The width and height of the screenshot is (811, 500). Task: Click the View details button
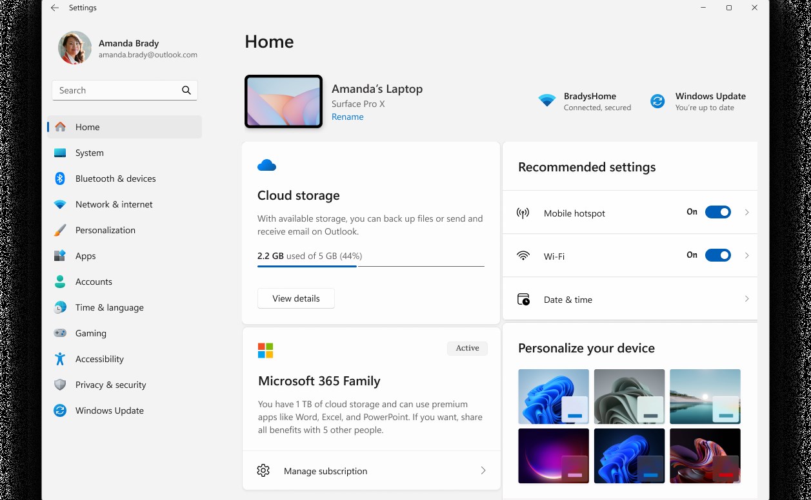[296, 298]
